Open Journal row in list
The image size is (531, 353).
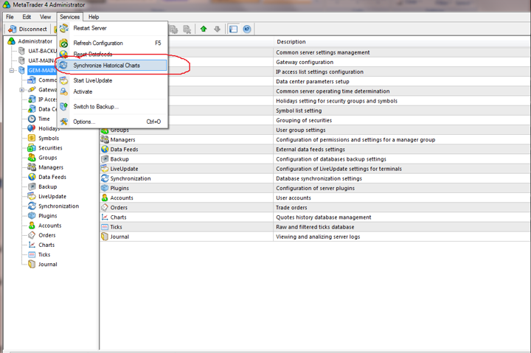tap(315, 237)
